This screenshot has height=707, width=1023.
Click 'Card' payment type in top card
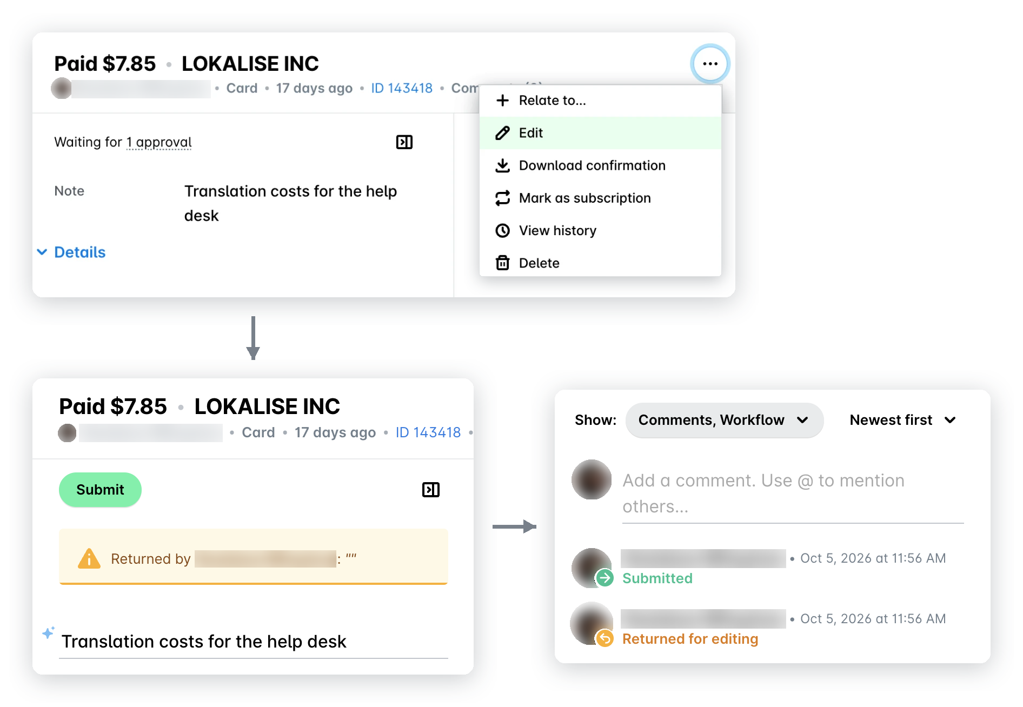pyautogui.click(x=242, y=88)
